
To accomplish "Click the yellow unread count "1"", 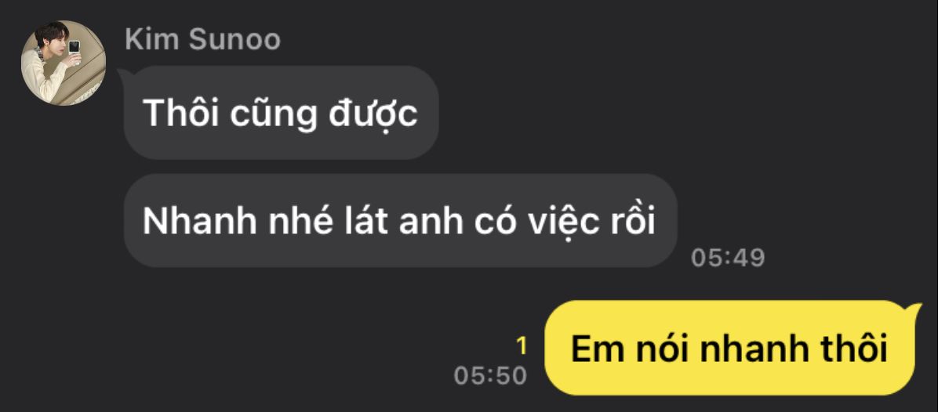I will click(x=522, y=346).
